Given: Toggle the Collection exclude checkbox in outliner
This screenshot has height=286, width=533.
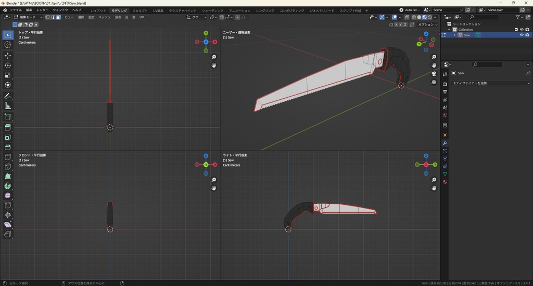Looking at the screenshot, I should 516,30.
